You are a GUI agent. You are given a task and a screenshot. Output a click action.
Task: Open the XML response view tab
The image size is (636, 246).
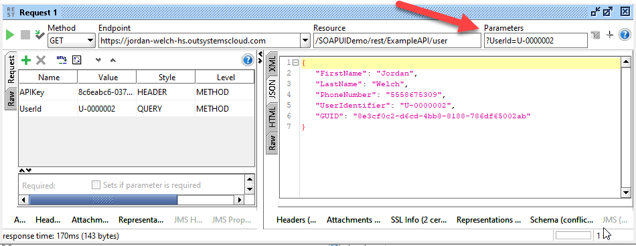point(272,64)
